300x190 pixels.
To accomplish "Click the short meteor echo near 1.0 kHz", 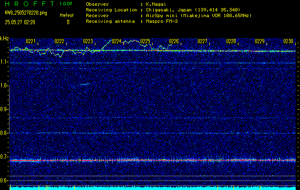I will click(x=83, y=84).
